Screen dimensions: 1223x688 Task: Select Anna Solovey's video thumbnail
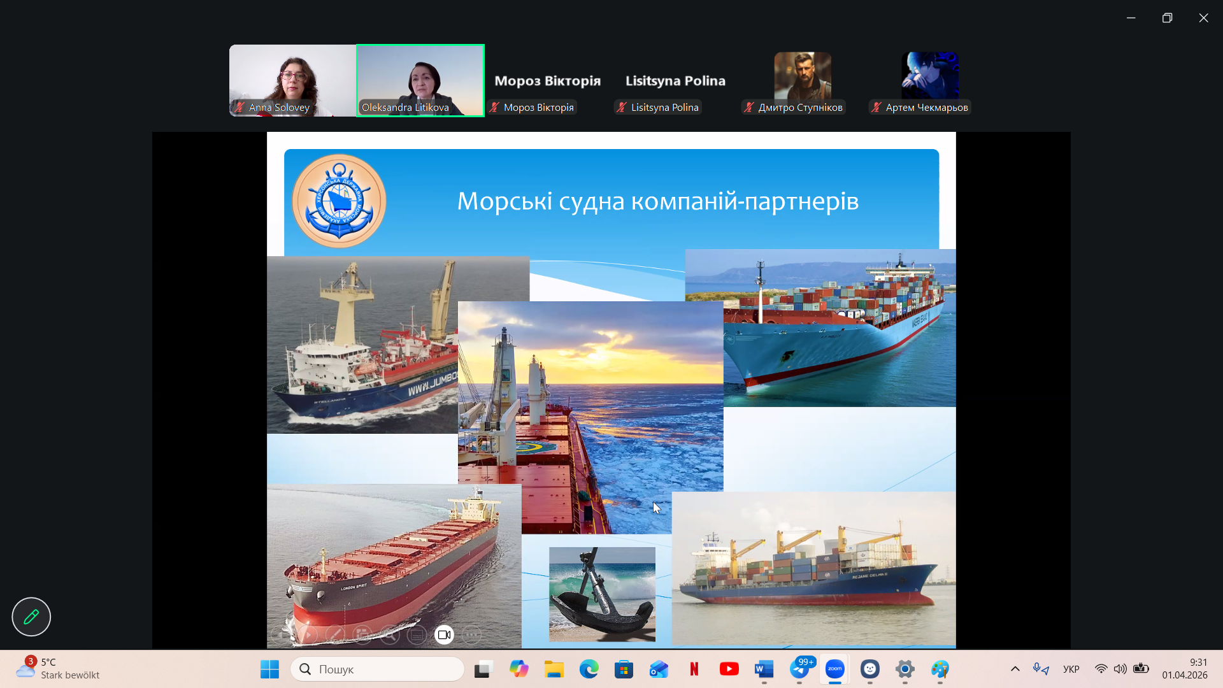coord(292,80)
